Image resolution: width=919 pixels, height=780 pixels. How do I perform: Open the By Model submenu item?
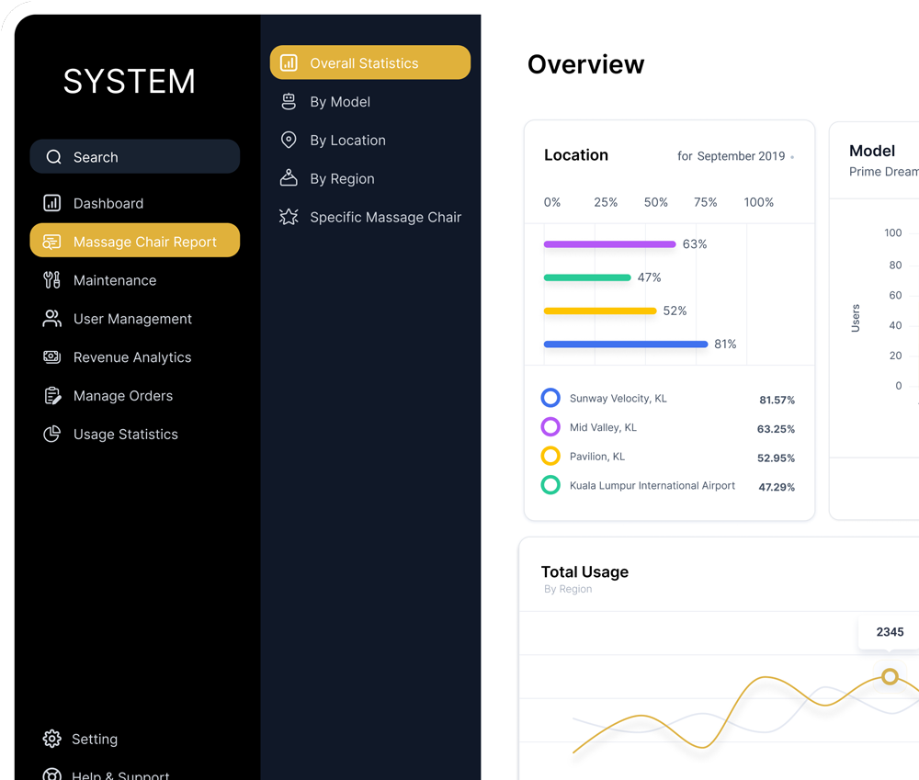[340, 102]
